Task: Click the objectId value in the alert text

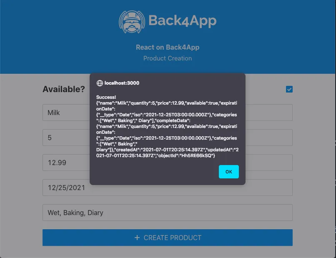Action: (197, 155)
